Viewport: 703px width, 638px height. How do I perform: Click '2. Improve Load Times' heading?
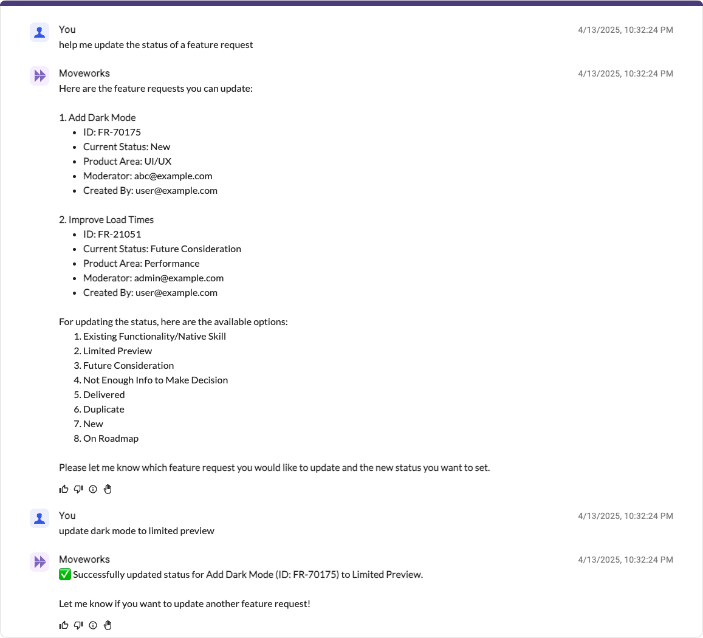(106, 220)
